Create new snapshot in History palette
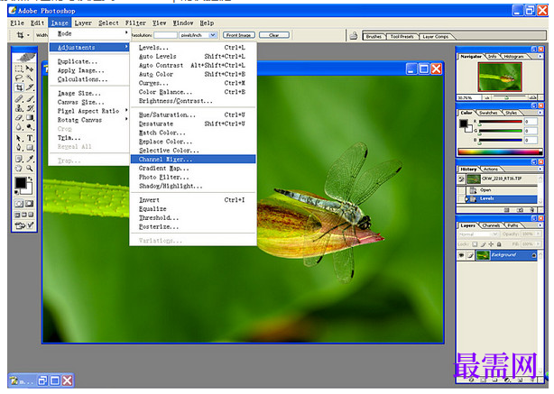The height and width of the screenshot is (394, 554). coord(520,210)
